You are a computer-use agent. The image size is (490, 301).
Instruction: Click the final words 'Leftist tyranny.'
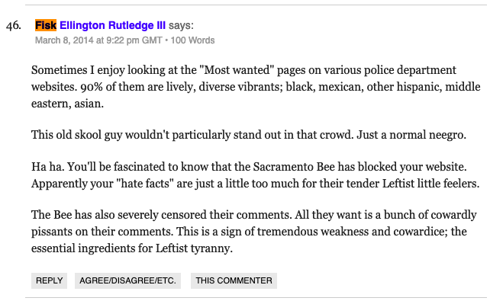(194, 248)
